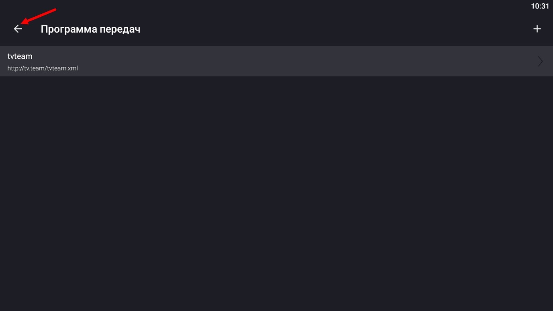
Task: Click the white plus symbol in the header bar
Action: 537,28
